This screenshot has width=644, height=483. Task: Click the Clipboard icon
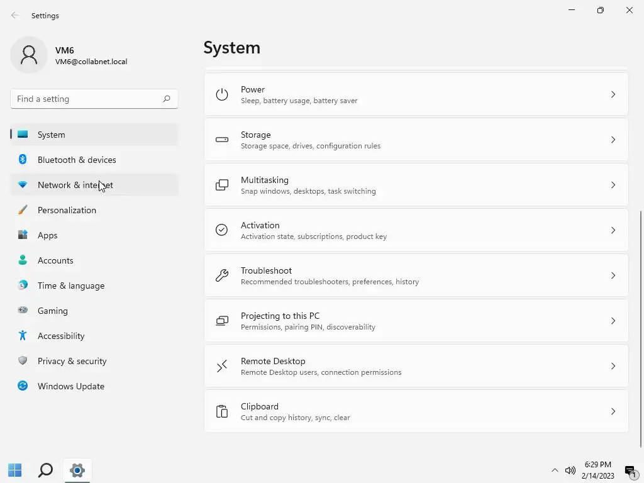pos(221,411)
